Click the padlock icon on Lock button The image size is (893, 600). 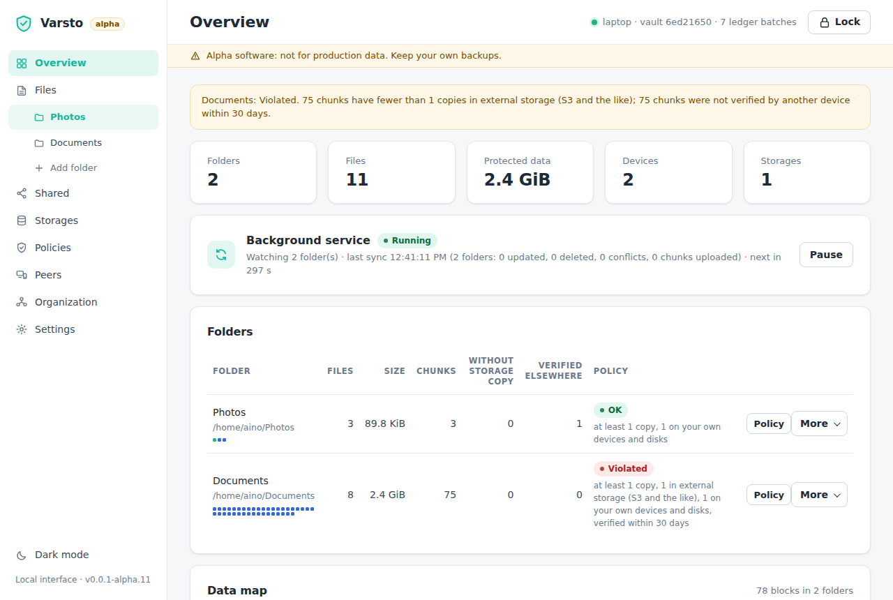824,22
